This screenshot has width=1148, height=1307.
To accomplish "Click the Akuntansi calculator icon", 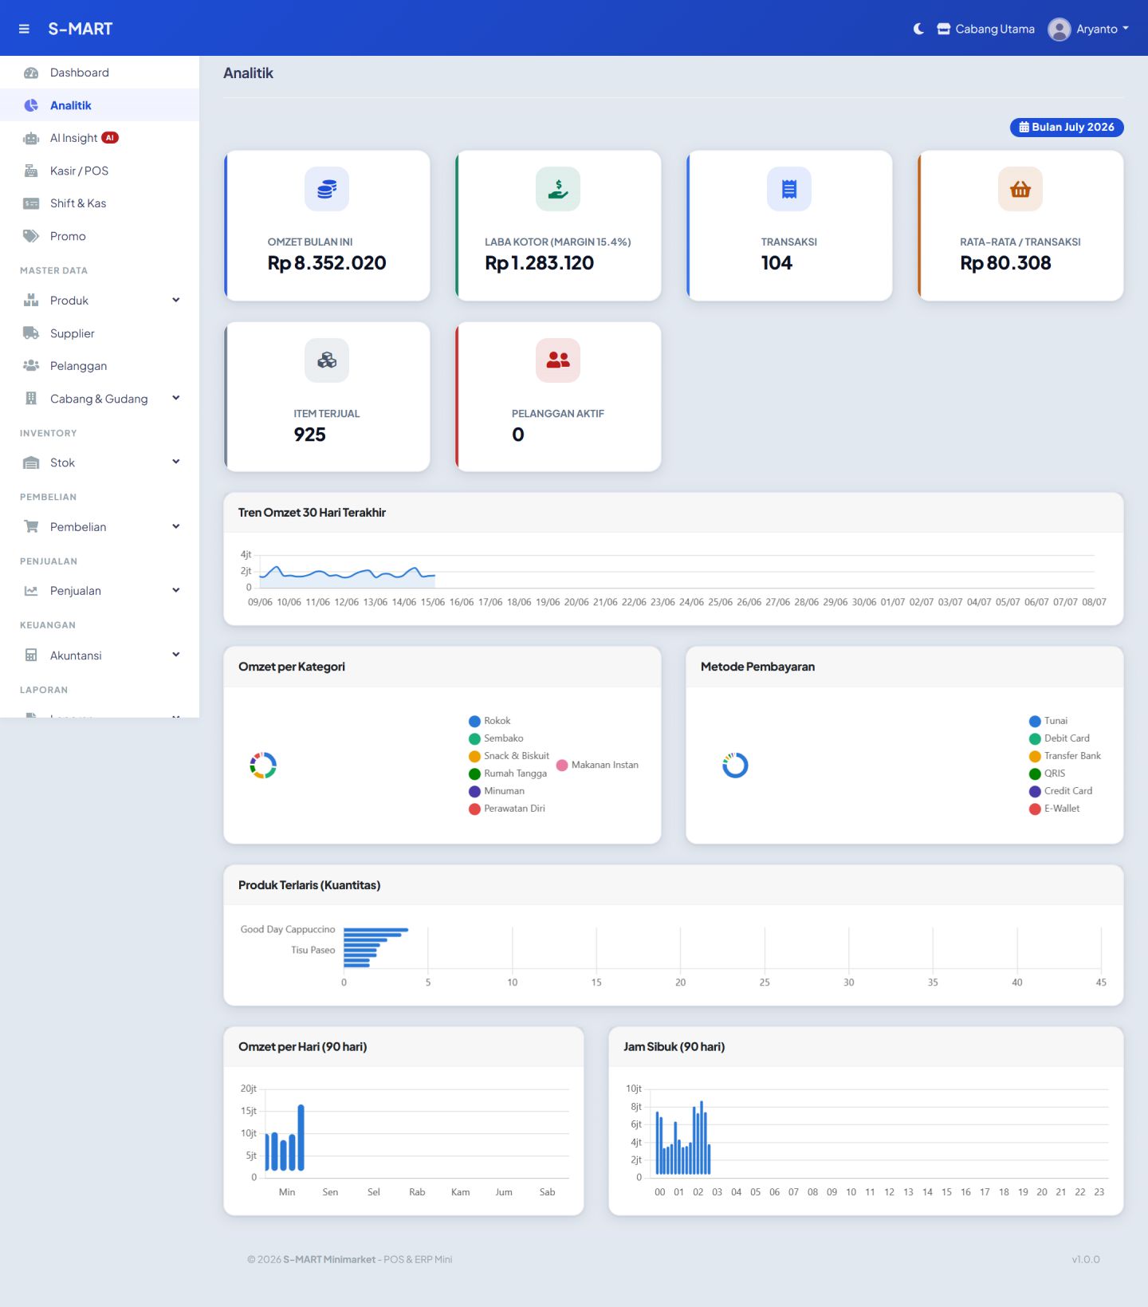I will [x=31, y=655].
